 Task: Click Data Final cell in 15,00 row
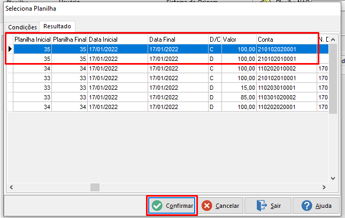click(x=178, y=88)
